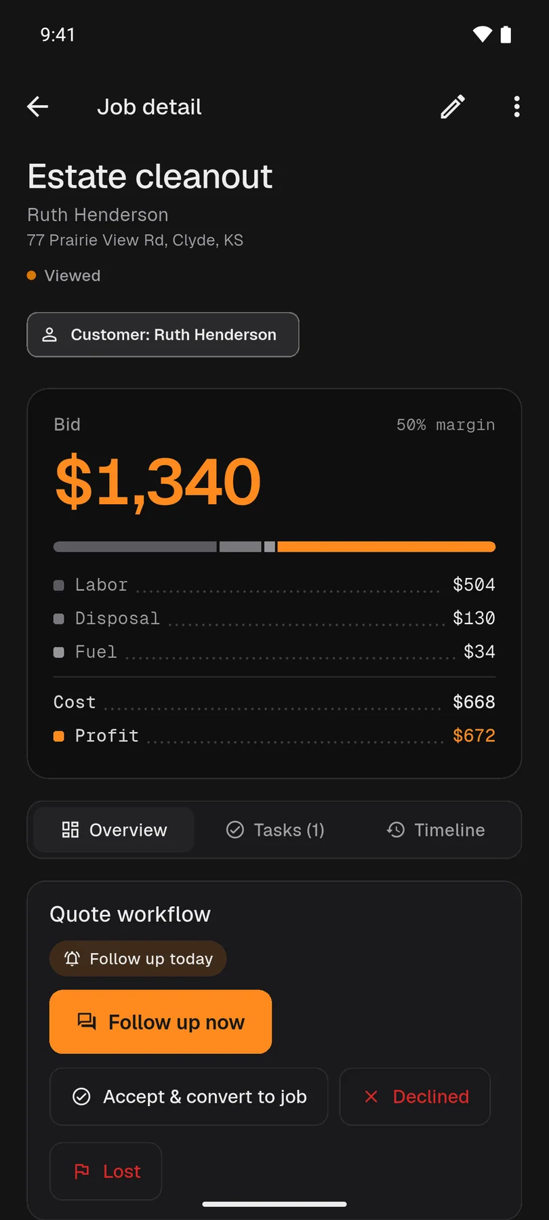
Task: Click the $1,340 bid amount
Action: coord(158,482)
